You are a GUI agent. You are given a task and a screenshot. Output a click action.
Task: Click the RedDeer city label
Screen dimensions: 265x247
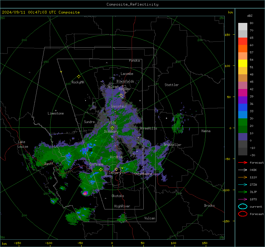(125, 89)
